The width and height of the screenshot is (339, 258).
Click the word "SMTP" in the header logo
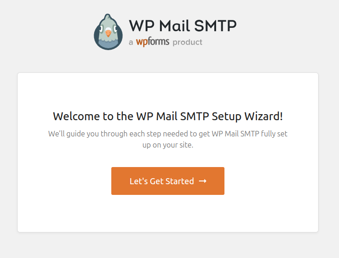pos(215,26)
